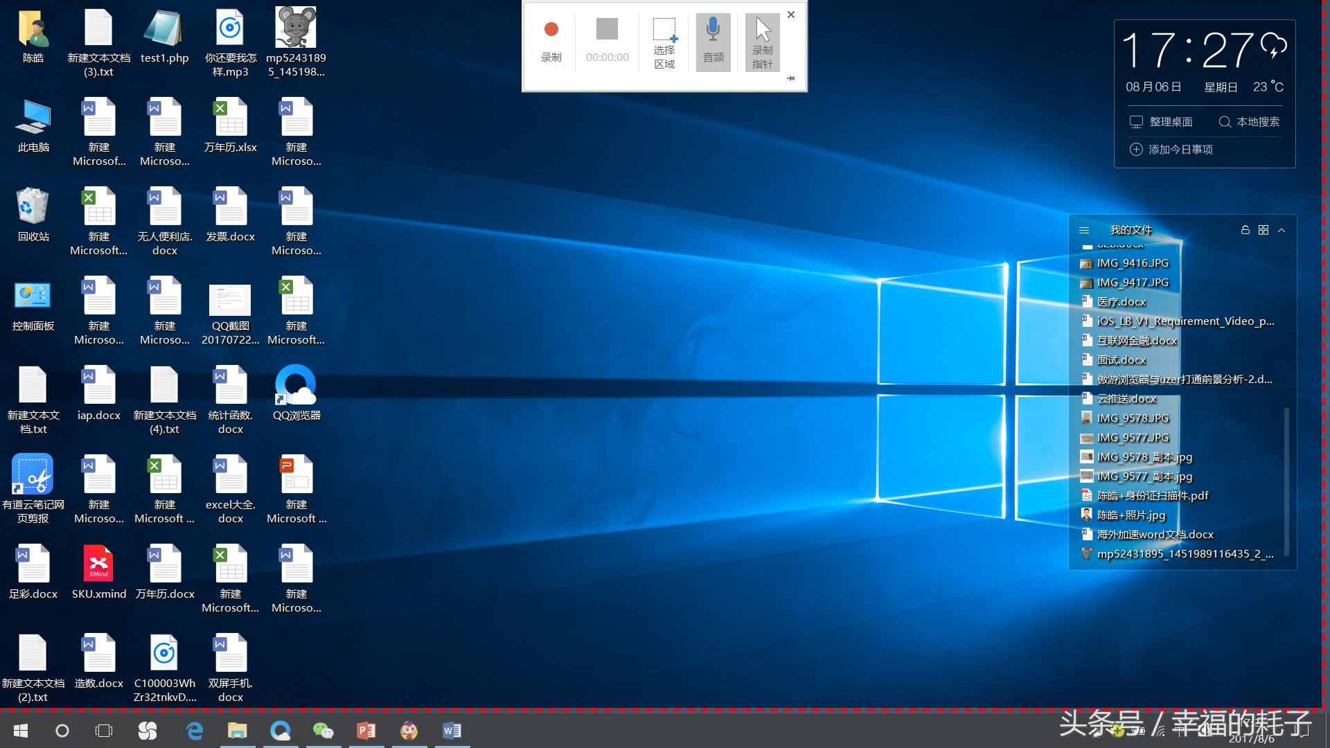Viewport: 1330px width, 748px height.
Task: Open the Windows Start menu
Action: tap(21, 731)
